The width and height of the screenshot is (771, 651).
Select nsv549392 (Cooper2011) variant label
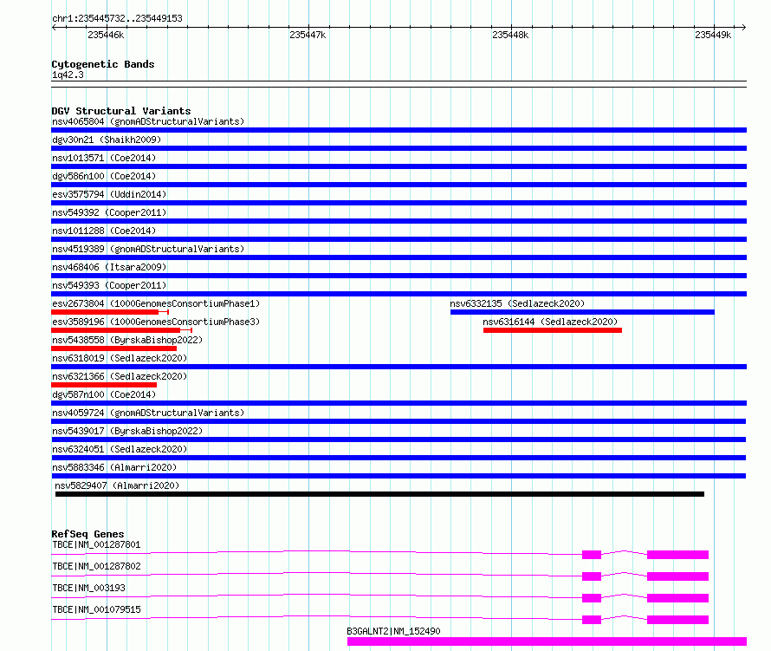[109, 212]
